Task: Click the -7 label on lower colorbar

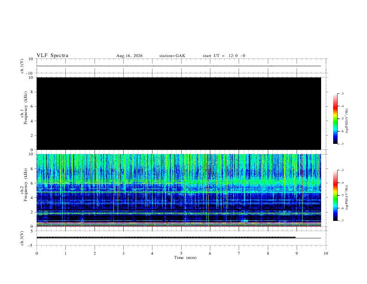Action: (342, 221)
